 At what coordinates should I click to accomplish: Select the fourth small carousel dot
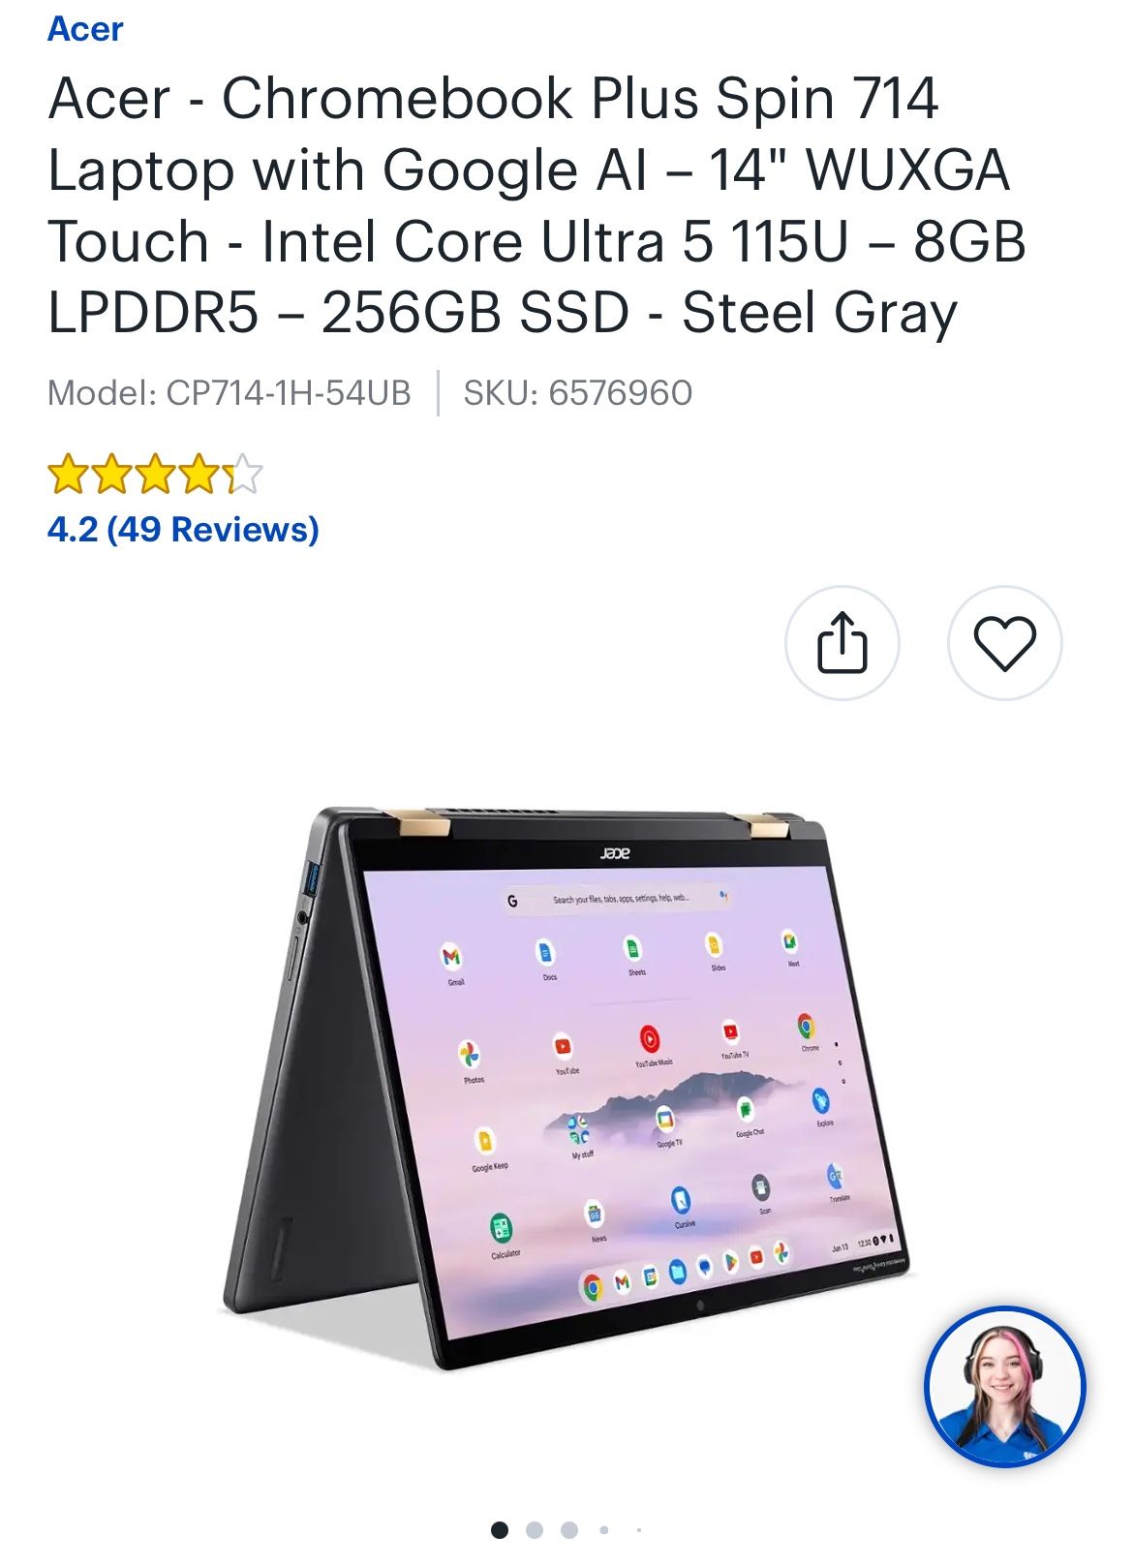point(604,1530)
